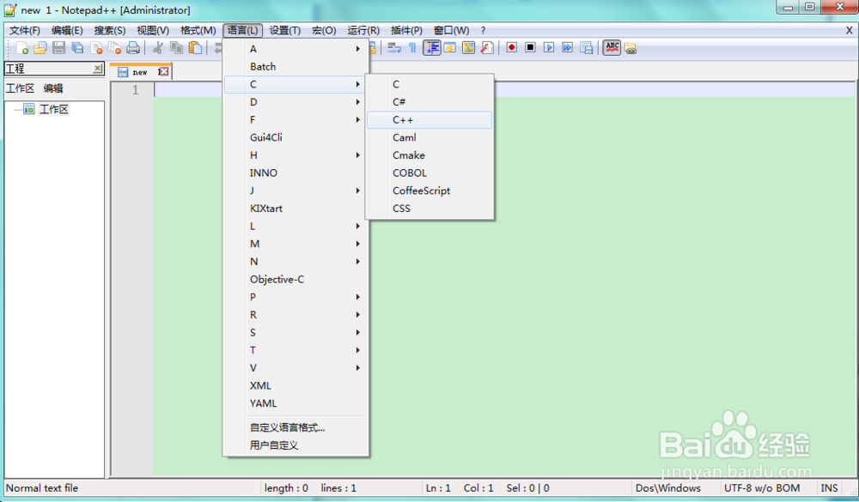Screen dimensions: 859x502
Task: Toggle the ABC spell-check icon
Action: 612,48
